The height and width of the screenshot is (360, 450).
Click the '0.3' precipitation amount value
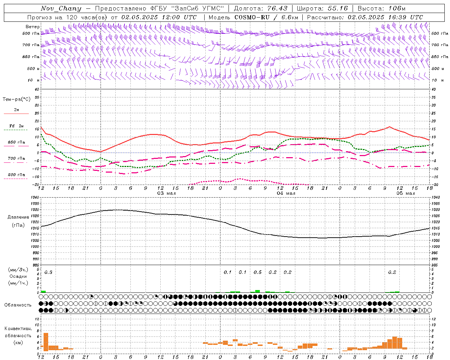(x=48, y=272)
